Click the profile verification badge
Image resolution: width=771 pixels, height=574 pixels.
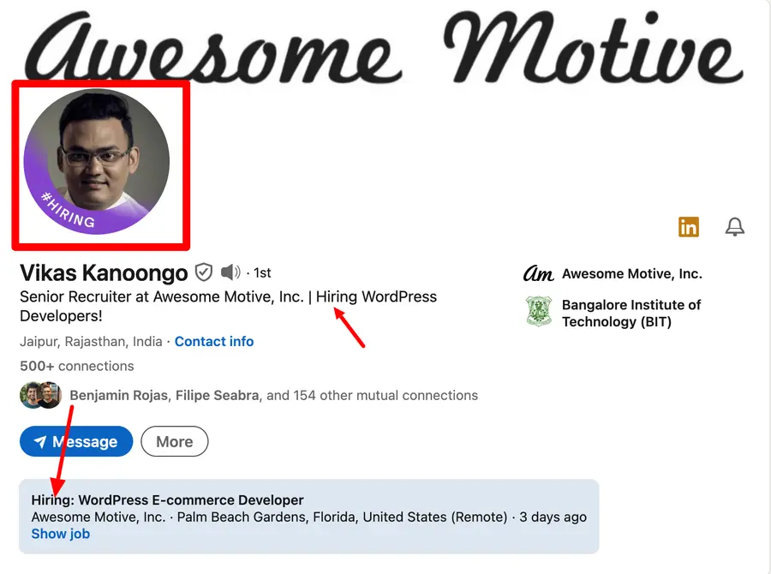pyautogui.click(x=203, y=272)
